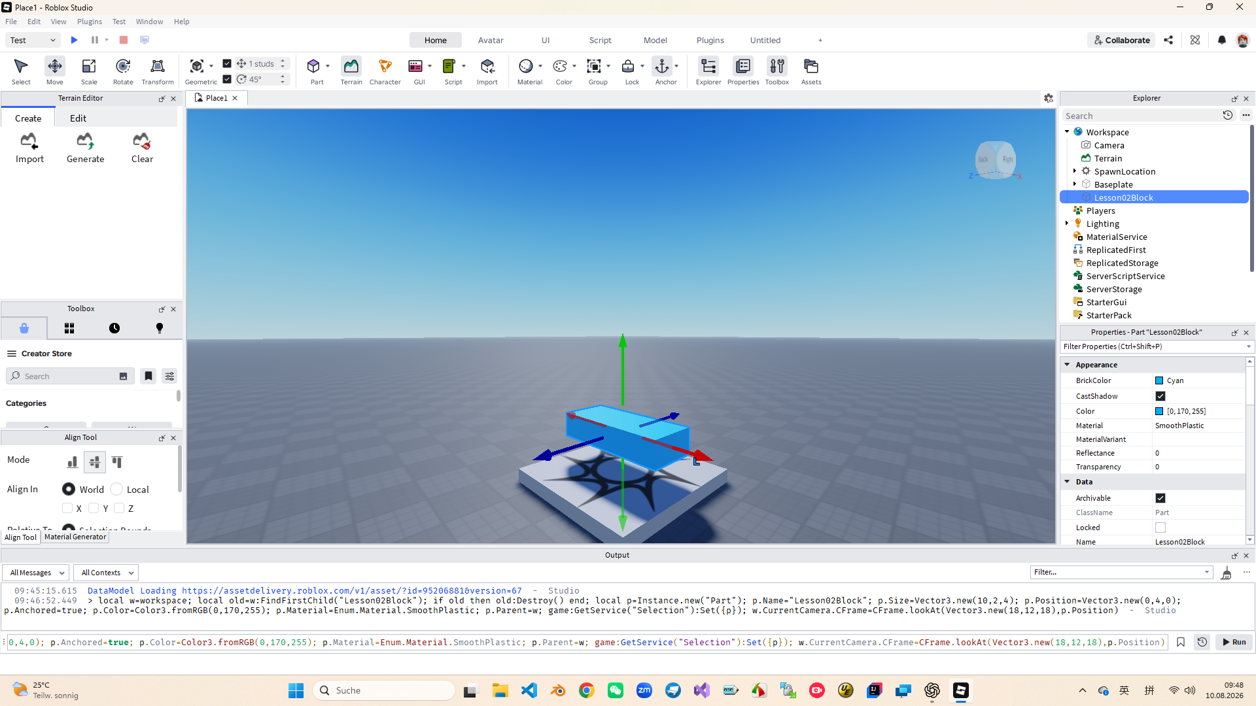Open the All Messages dropdown
This screenshot has height=706, width=1256.
[36, 573]
